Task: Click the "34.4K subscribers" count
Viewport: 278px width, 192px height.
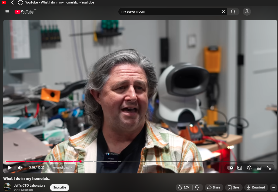Action: (24, 190)
